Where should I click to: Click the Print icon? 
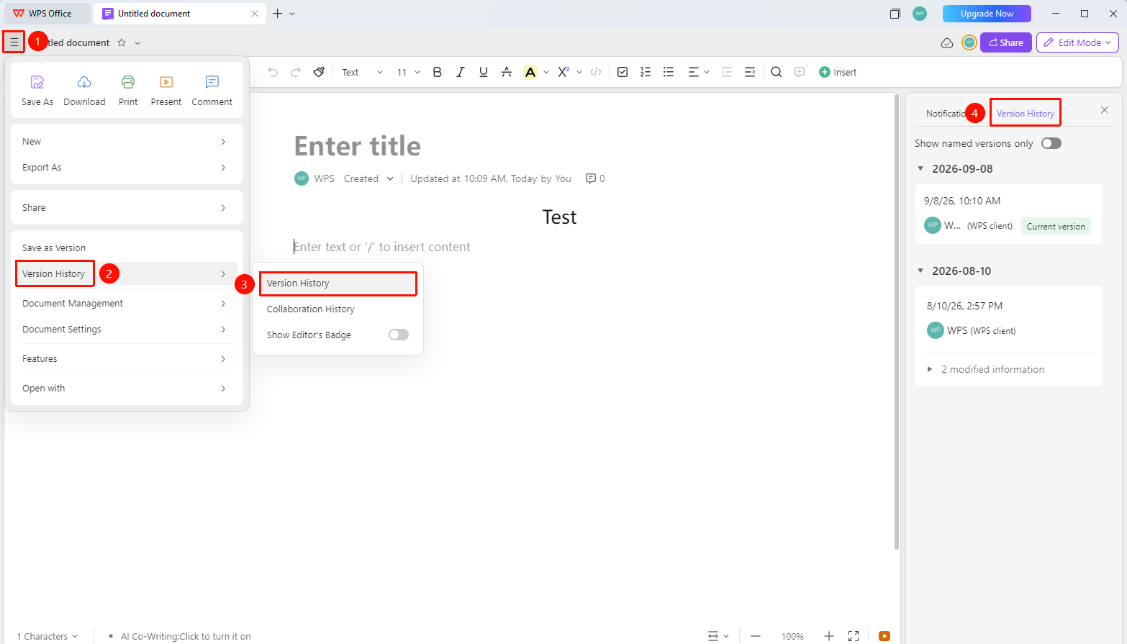pyautogui.click(x=128, y=82)
